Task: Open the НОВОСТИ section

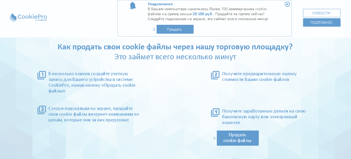Action: pos(322,13)
